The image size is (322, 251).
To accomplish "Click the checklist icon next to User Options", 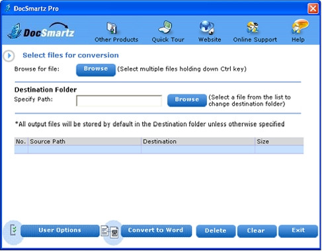I will [x=14, y=231].
